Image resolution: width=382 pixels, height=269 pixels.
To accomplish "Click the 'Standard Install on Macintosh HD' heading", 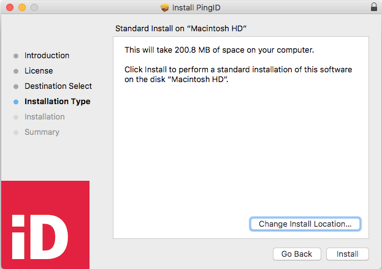I will (181, 28).
